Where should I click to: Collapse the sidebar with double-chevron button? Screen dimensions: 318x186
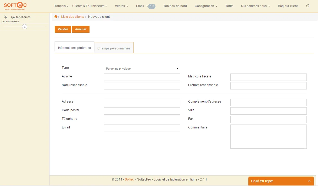coord(25,27)
